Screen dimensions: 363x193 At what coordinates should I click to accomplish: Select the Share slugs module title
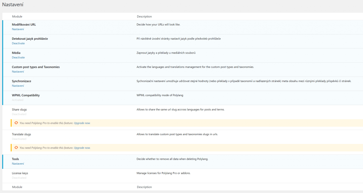[19, 110]
